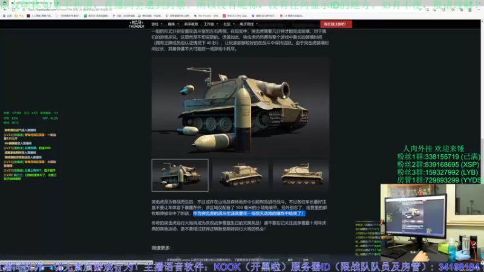Click the red 现在就注册吧 register button

336,24
